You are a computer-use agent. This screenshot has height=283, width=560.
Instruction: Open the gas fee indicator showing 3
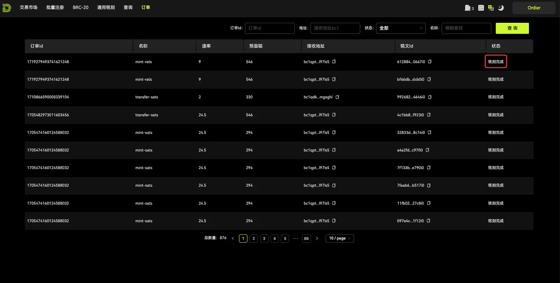click(x=469, y=8)
